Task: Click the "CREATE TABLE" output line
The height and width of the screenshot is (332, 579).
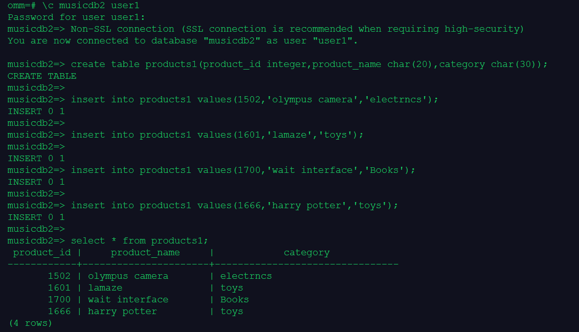Action: click(x=42, y=76)
